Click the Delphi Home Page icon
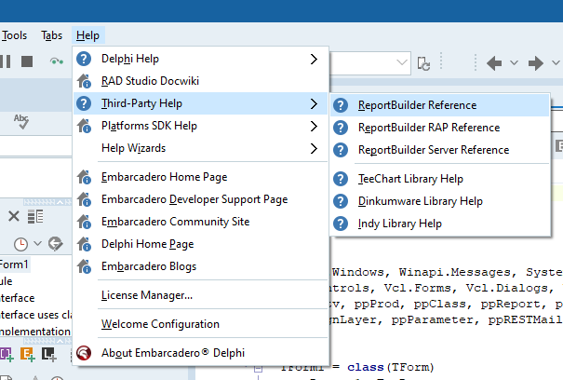This screenshot has height=380, width=563. click(x=84, y=244)
